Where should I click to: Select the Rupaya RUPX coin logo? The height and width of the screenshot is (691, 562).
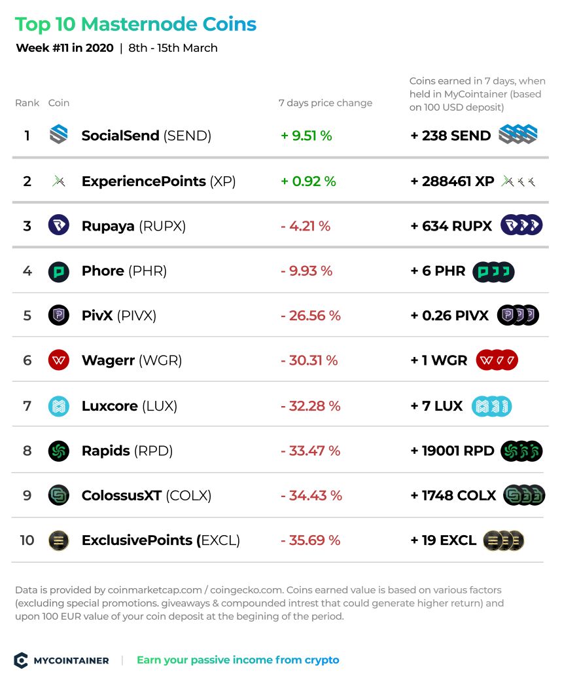click(x=58, y=225)
